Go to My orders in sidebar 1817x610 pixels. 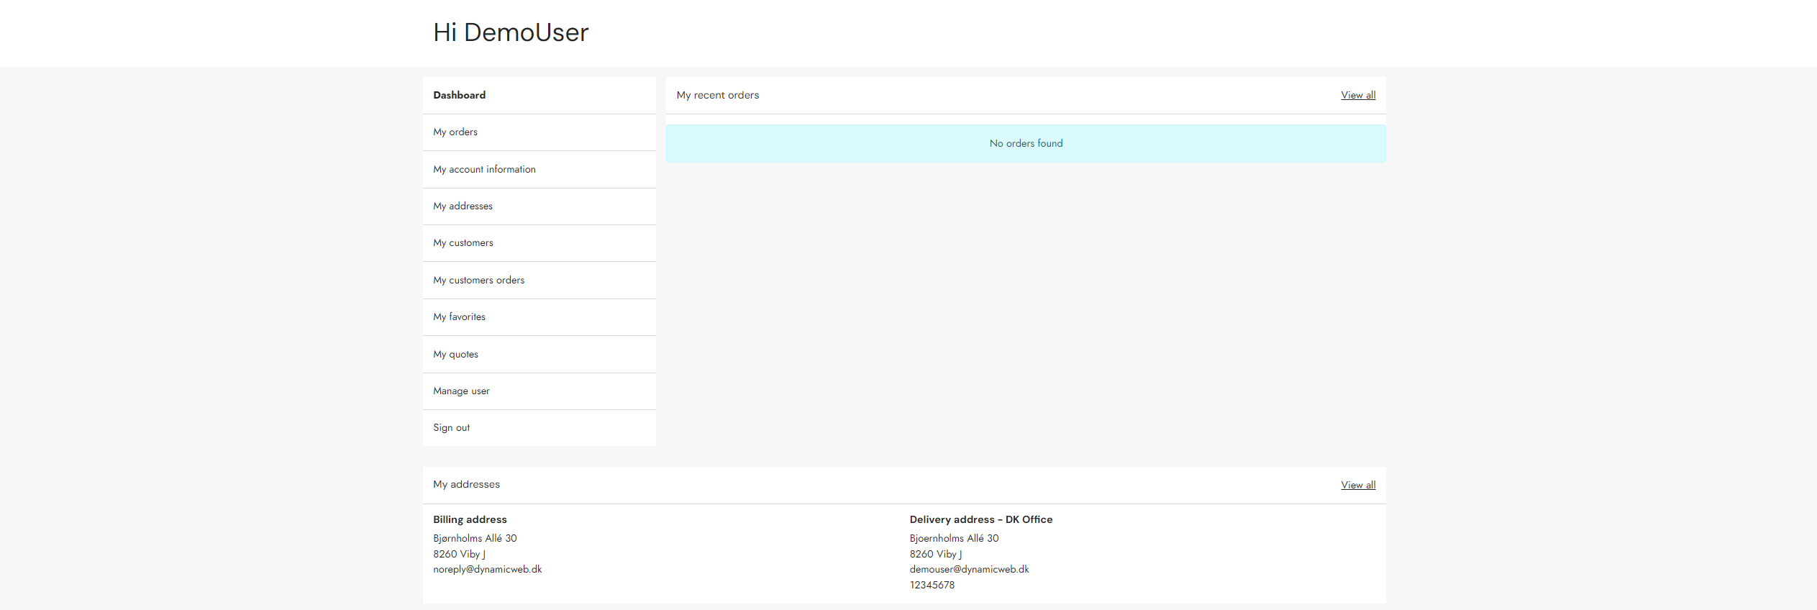pyautogui.click(x=455, y=132)
